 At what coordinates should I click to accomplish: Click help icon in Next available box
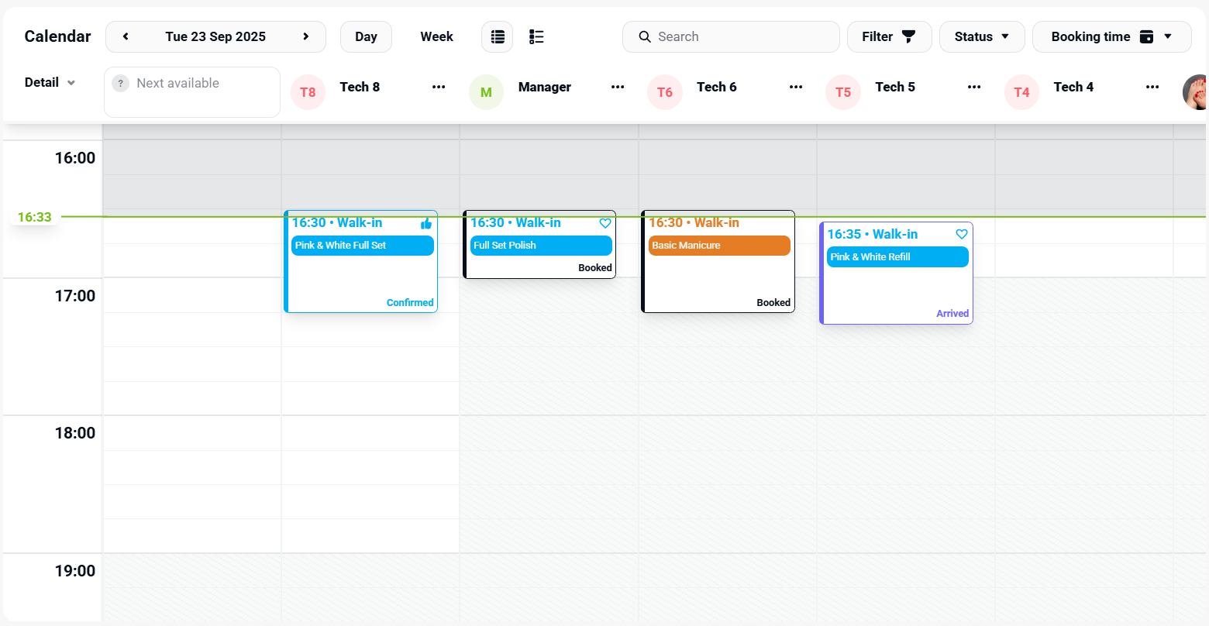pyautogui.click(x=120, y=84)
